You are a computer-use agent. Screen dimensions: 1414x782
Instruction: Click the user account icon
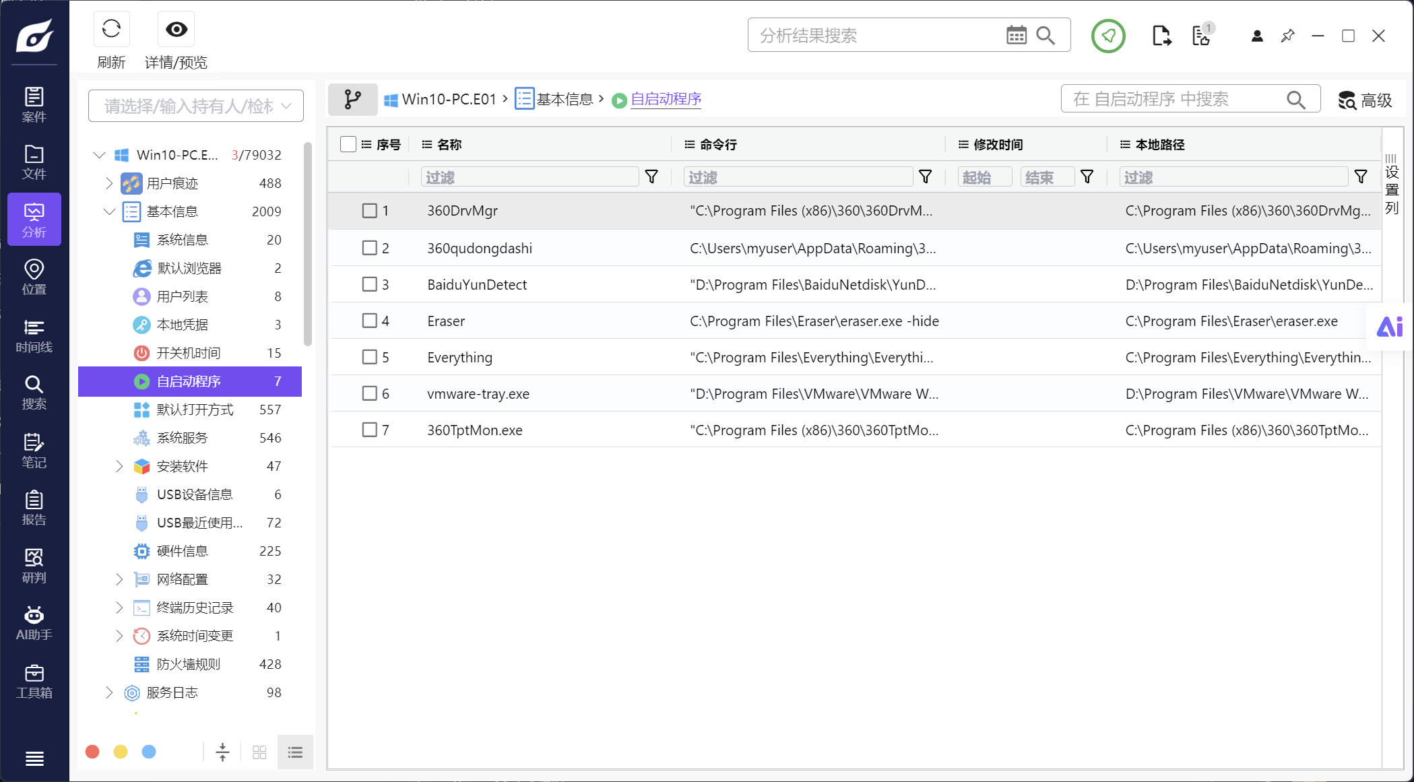click(1256, 36)
